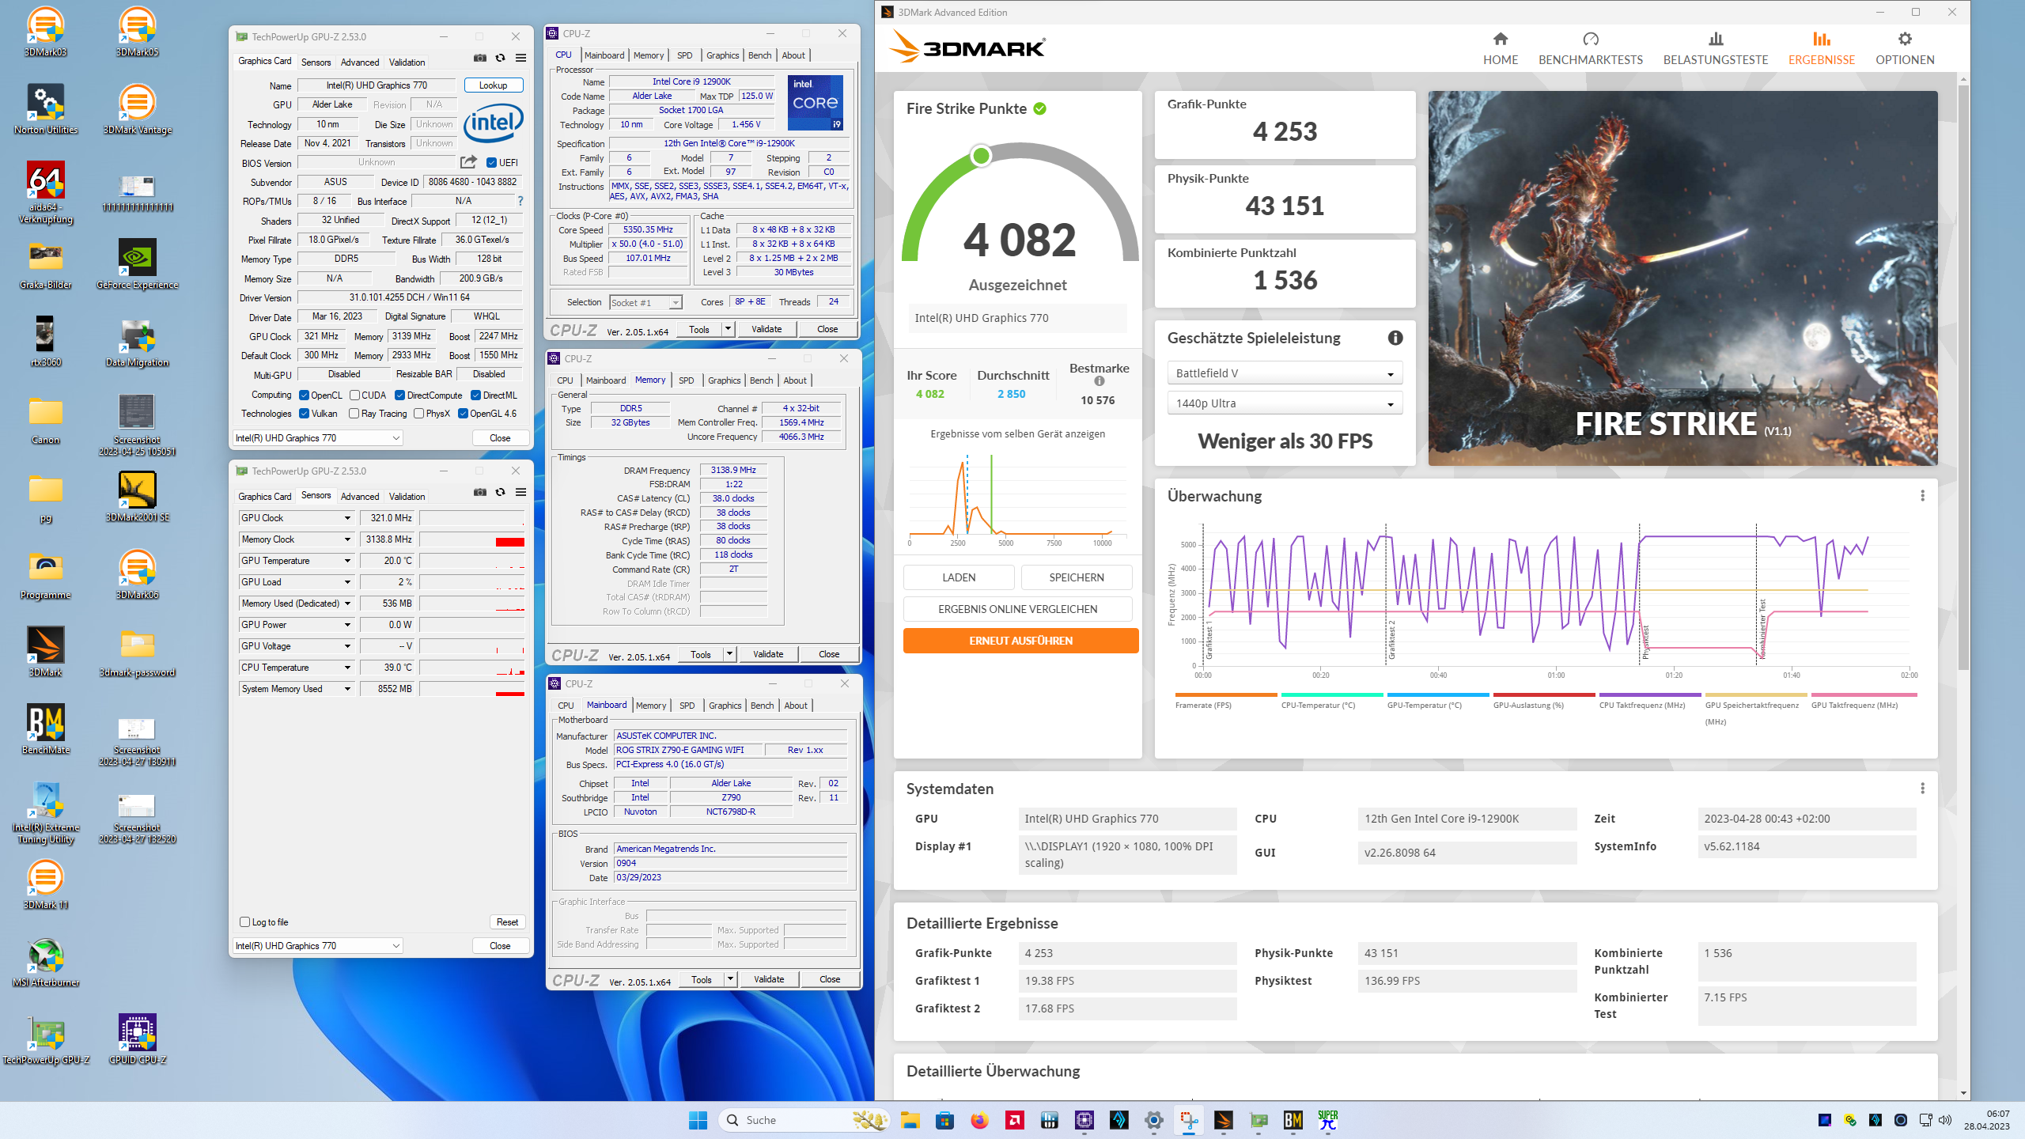Click Reset in the GPU-Z sensors window
Image resolution: width=2025 pixels, height=1139 pixels.
tap(507, 922)
